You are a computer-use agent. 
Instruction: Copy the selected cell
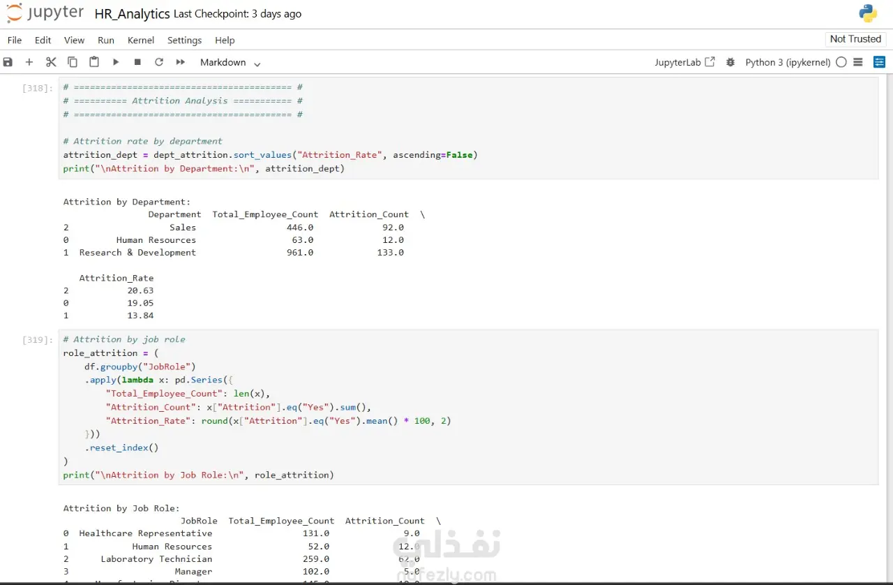click(x=73, y=62)
